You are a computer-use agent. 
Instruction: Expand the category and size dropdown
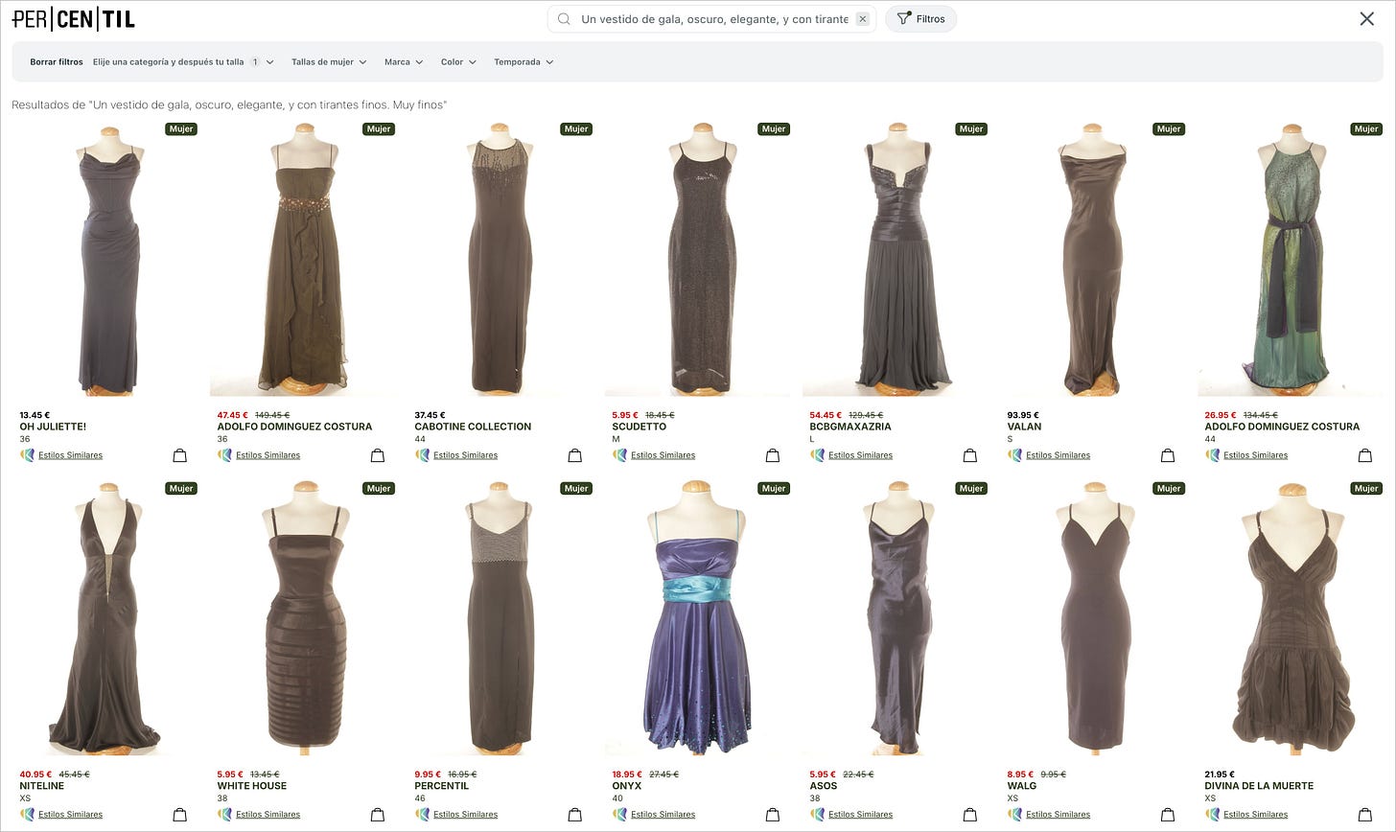(x=183, y=62)
